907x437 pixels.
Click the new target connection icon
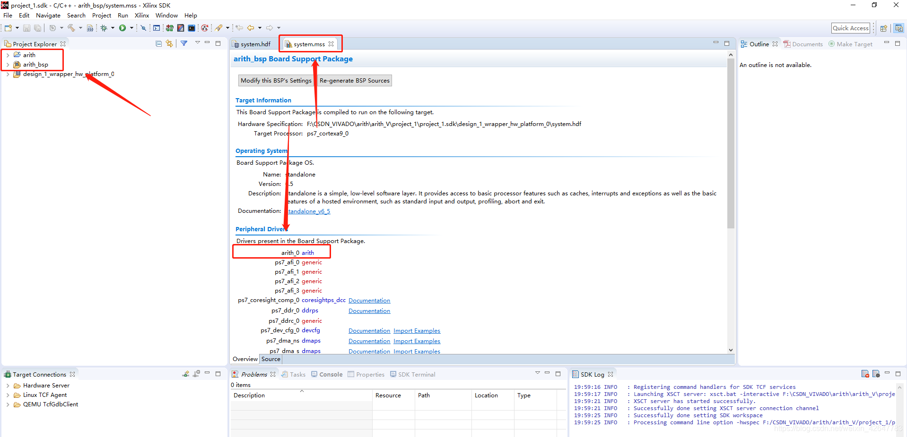point(186,374)
